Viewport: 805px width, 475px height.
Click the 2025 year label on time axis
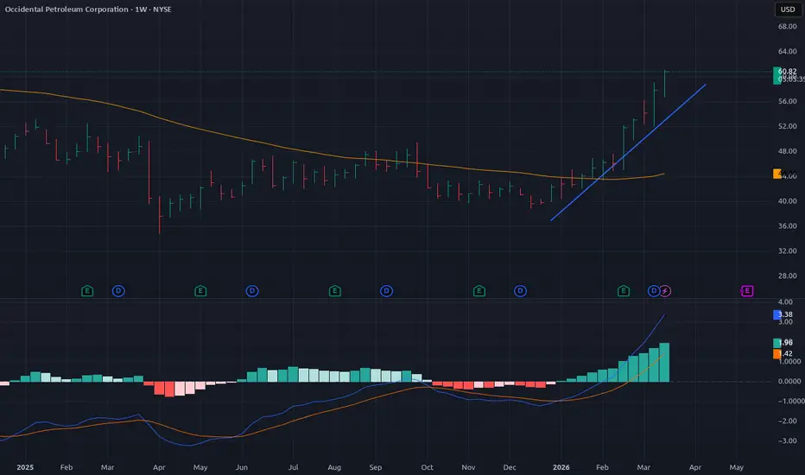click(25, 467)
